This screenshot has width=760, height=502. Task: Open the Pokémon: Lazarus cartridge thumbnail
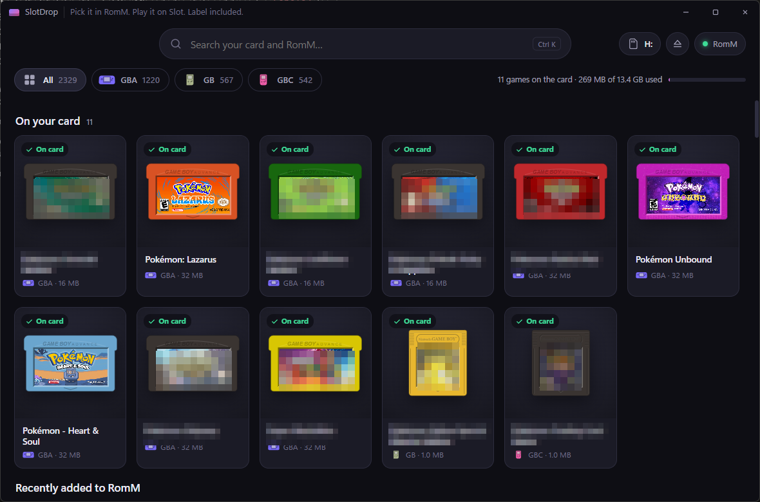[x=193, y=192]
